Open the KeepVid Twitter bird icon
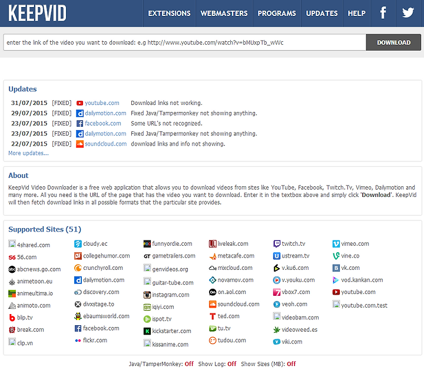Screen dimensions: 424x373 [408, 13]
